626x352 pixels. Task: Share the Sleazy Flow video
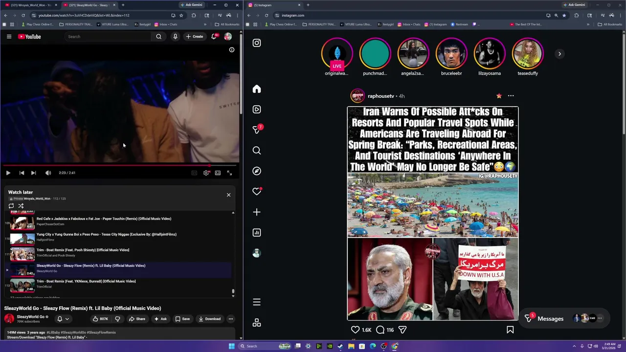(x=137, y=319)
